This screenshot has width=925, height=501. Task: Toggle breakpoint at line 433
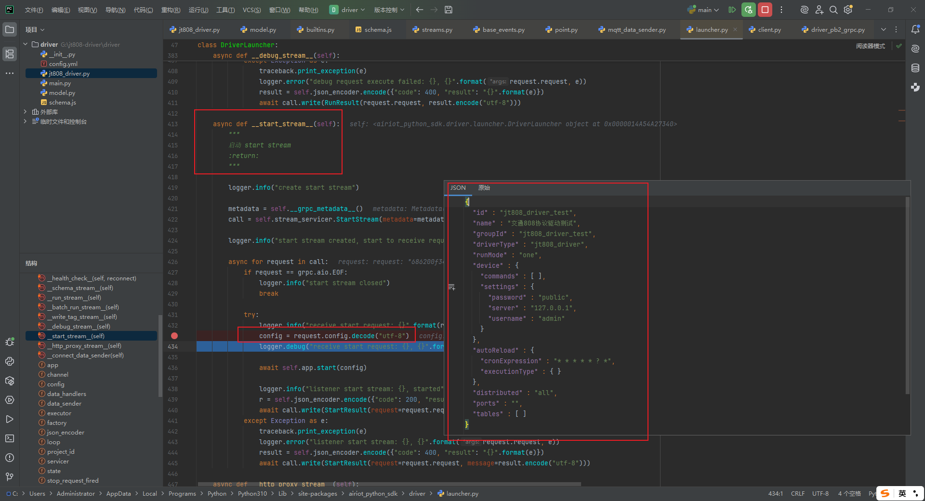click(174, 336)
